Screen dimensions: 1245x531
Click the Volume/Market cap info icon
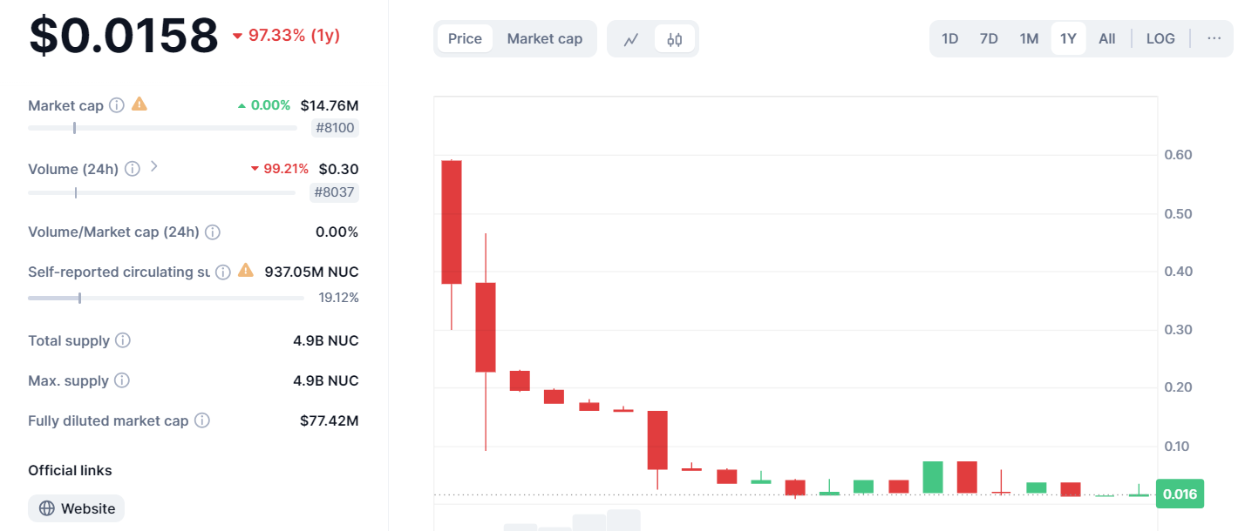point(212,232)
